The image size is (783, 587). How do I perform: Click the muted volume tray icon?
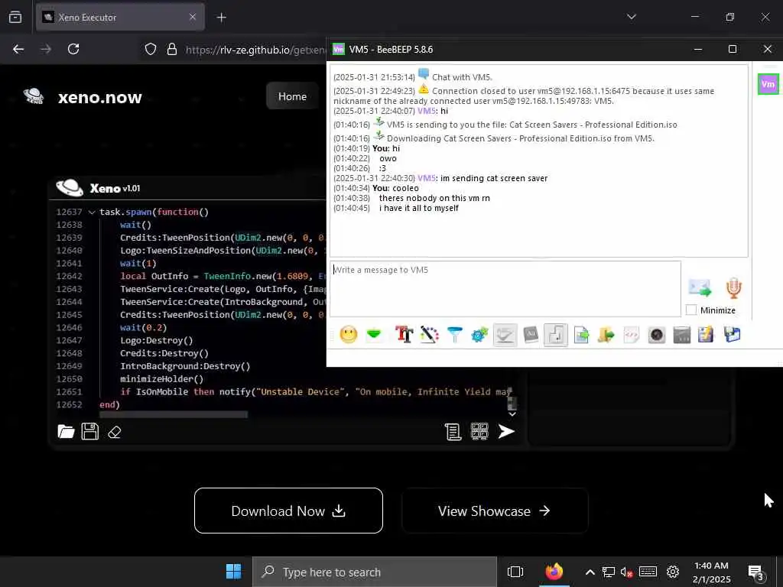626,572
